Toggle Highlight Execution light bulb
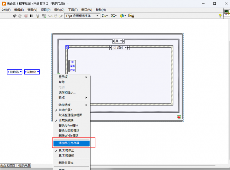The height and width of the screenshot is (170, 230). (x=38, y=16)
